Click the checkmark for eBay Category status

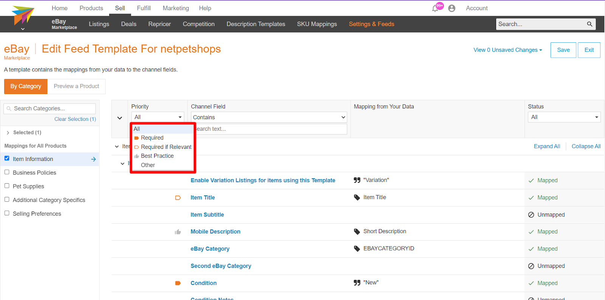click(x=531, y=249)
